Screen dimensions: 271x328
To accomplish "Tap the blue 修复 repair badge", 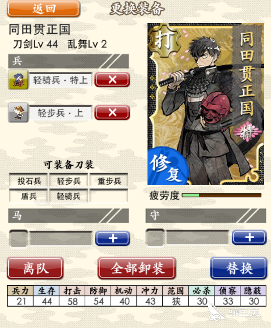I will pyautogui.click(x=166, y=167).
